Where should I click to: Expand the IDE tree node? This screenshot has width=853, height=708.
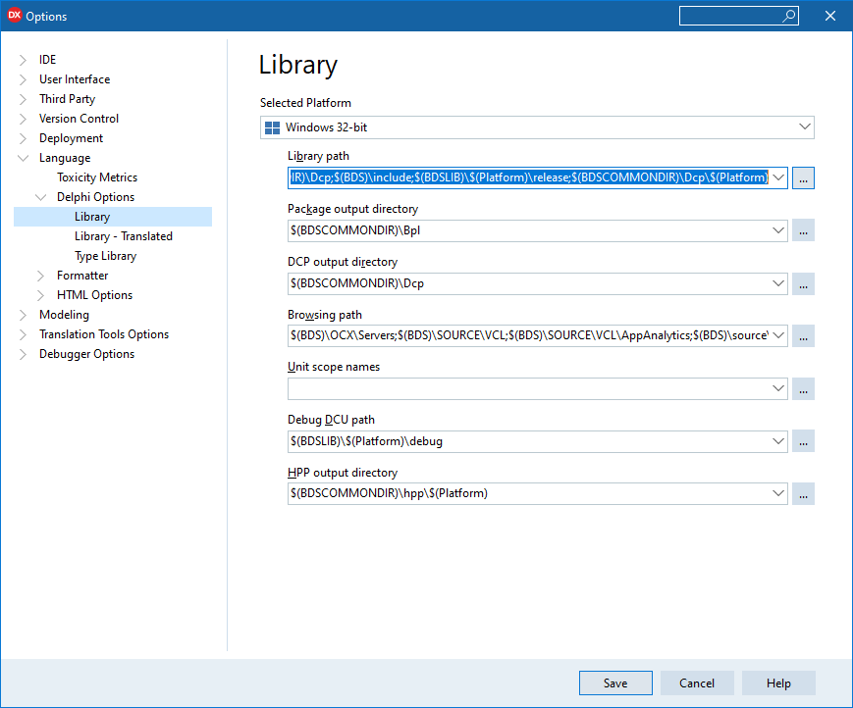23,60
